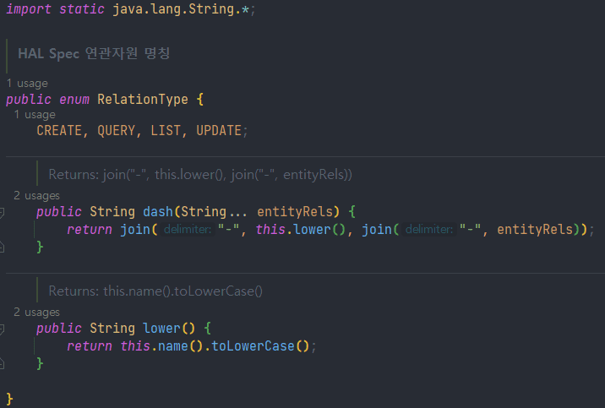Click the entityRels parameter in the dash method signature
Screen dimensions: 605x408
(295, 212)
